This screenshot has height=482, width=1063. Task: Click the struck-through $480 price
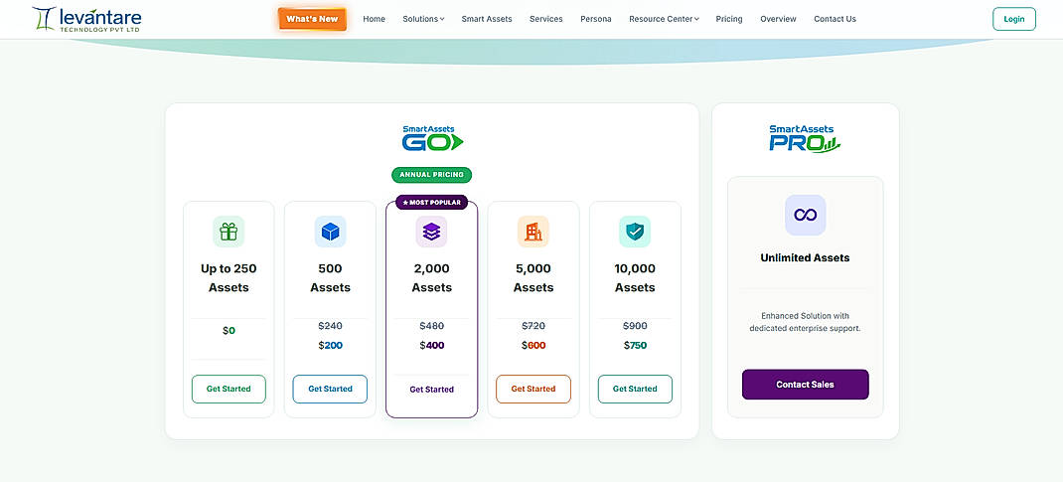click(x=432, y=326)
